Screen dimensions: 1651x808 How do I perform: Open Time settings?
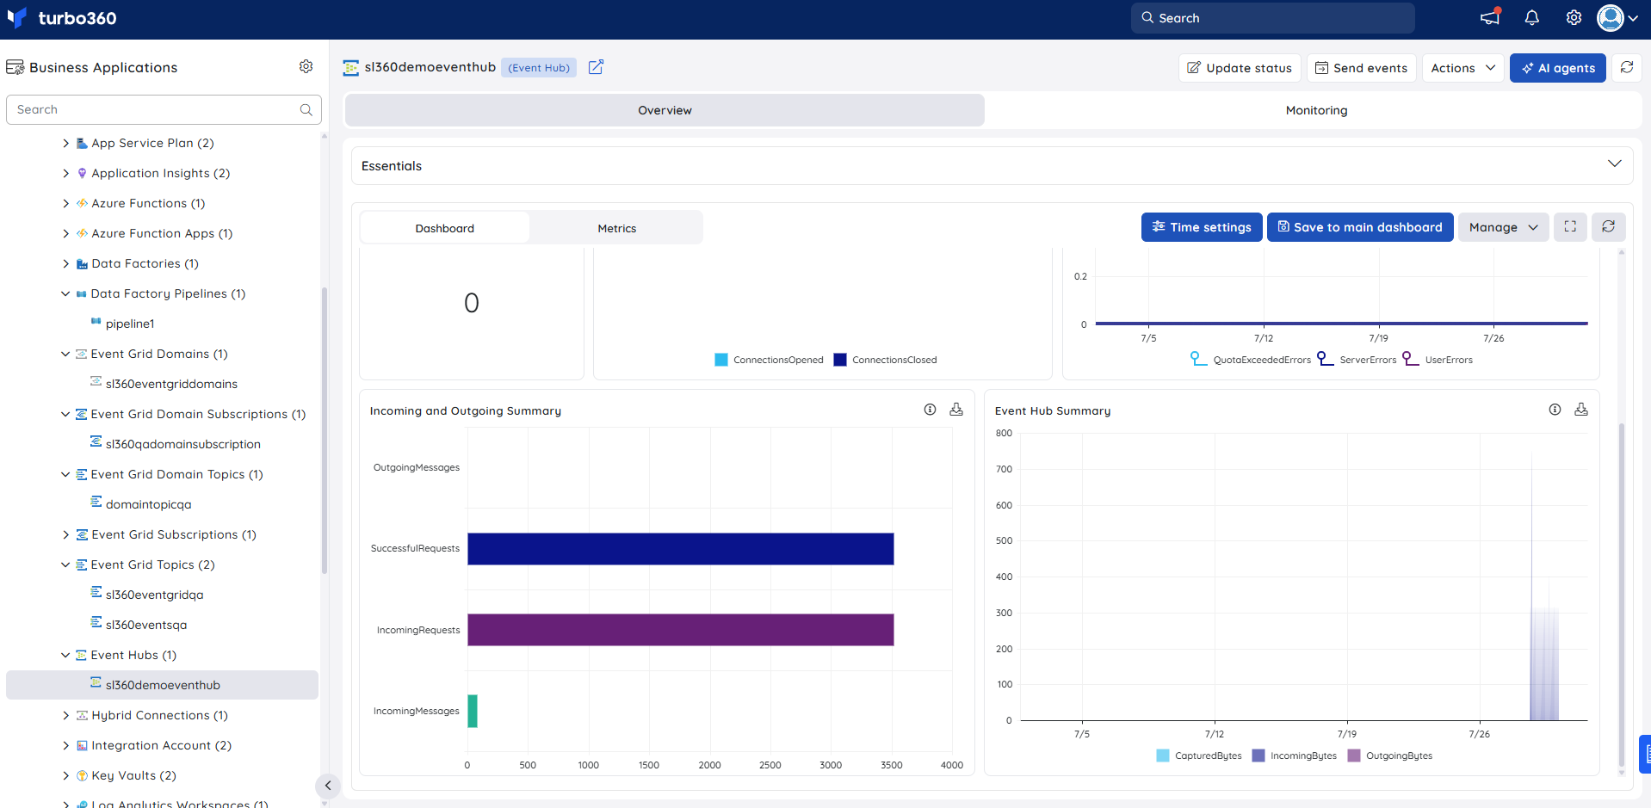[1202, 227]
